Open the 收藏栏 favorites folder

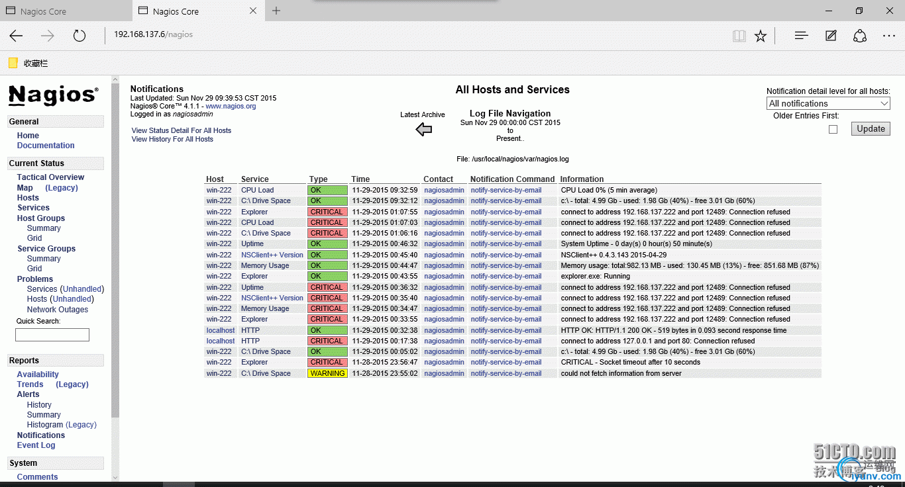(28, 64)
